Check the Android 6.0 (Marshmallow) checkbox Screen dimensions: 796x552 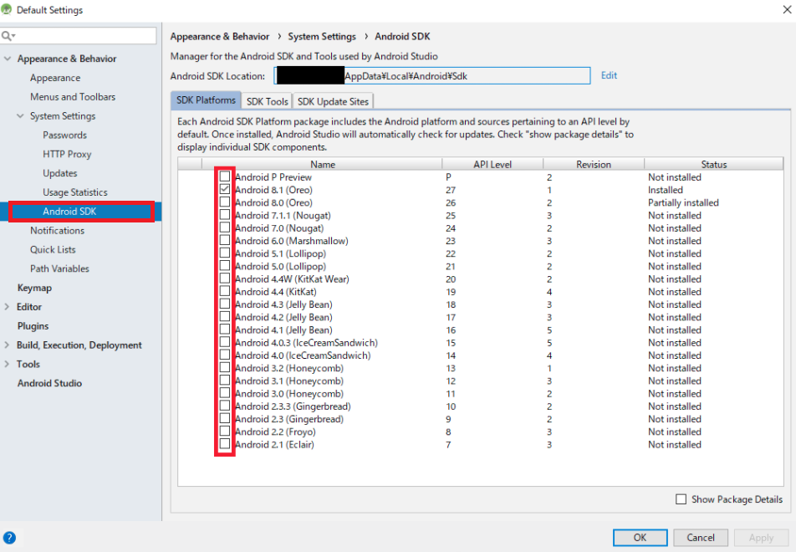[x=225, y=240]
